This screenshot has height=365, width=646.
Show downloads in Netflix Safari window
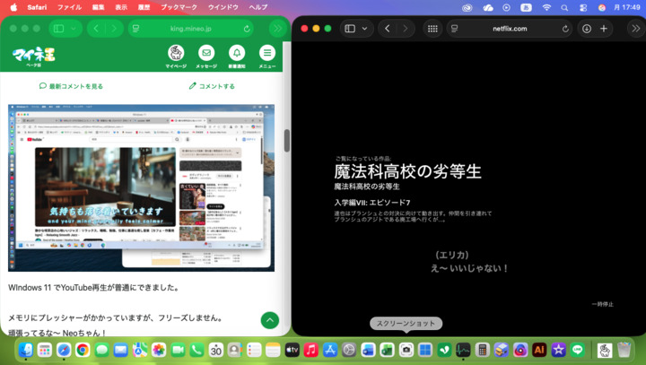(587, 29)
